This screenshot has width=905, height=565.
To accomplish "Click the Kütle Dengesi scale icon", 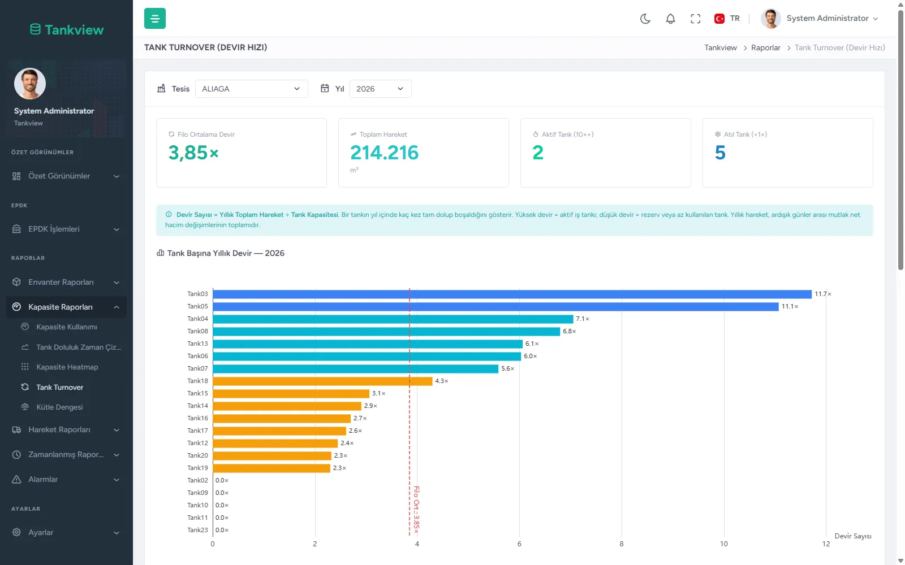I will click(x=25, y=407).
